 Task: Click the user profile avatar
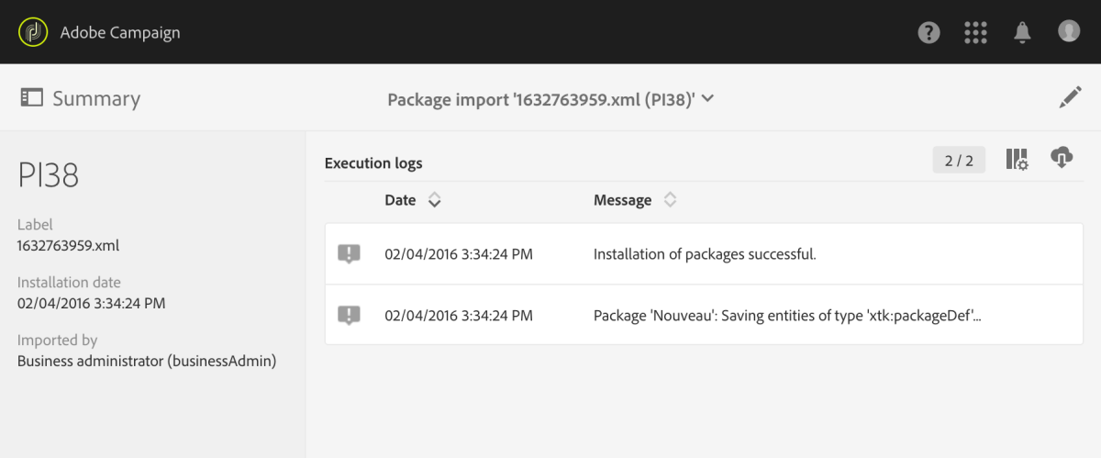point(1069,31)
